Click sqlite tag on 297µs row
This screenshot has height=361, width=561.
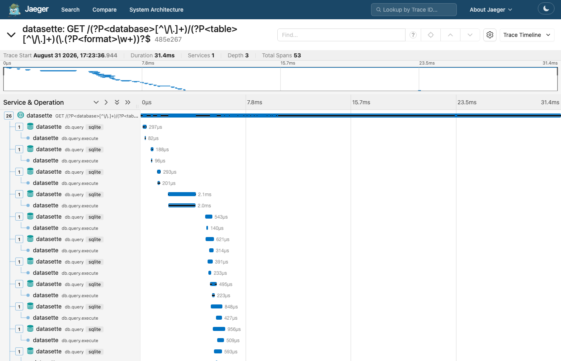[95, 127]
